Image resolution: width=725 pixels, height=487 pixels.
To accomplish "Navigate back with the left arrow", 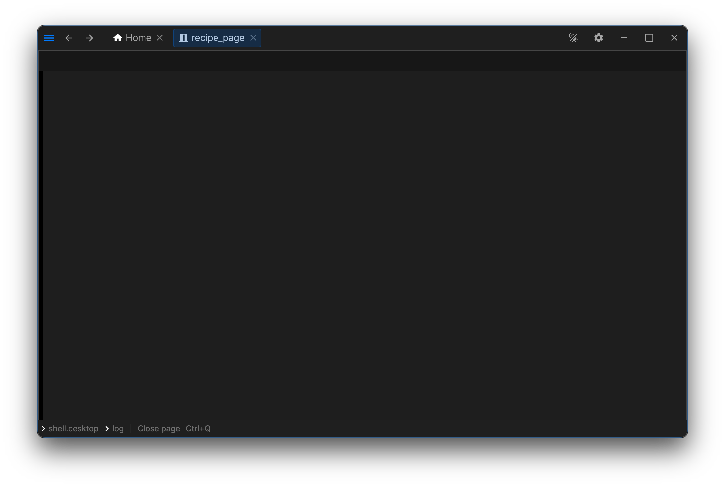I will [69, 38].
